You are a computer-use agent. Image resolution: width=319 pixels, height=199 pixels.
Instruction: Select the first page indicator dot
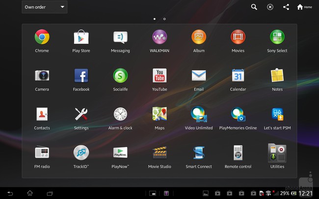[x=155, y=19]
